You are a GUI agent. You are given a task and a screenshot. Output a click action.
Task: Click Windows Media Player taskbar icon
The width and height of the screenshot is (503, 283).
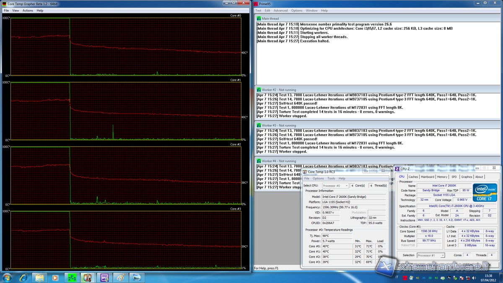[55, 277]
